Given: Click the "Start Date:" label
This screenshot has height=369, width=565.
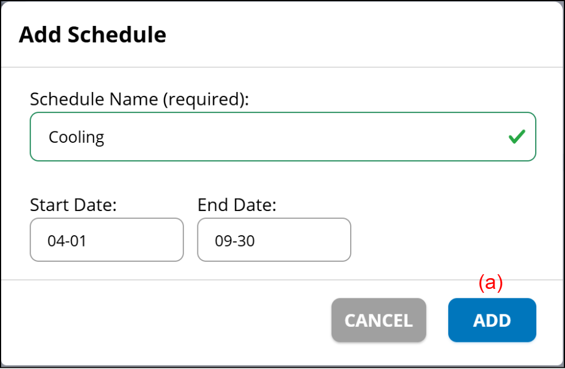Looking at the screenshot, I should [73, 204].
